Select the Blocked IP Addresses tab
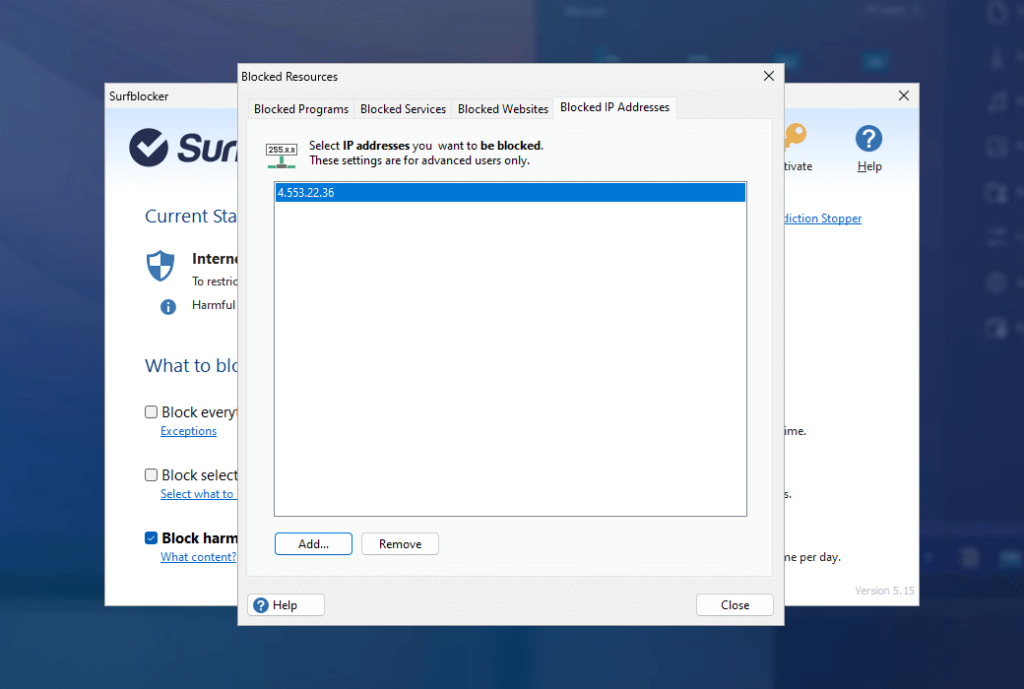Viewport: 1024px width, 689px height. pos(614,107)
